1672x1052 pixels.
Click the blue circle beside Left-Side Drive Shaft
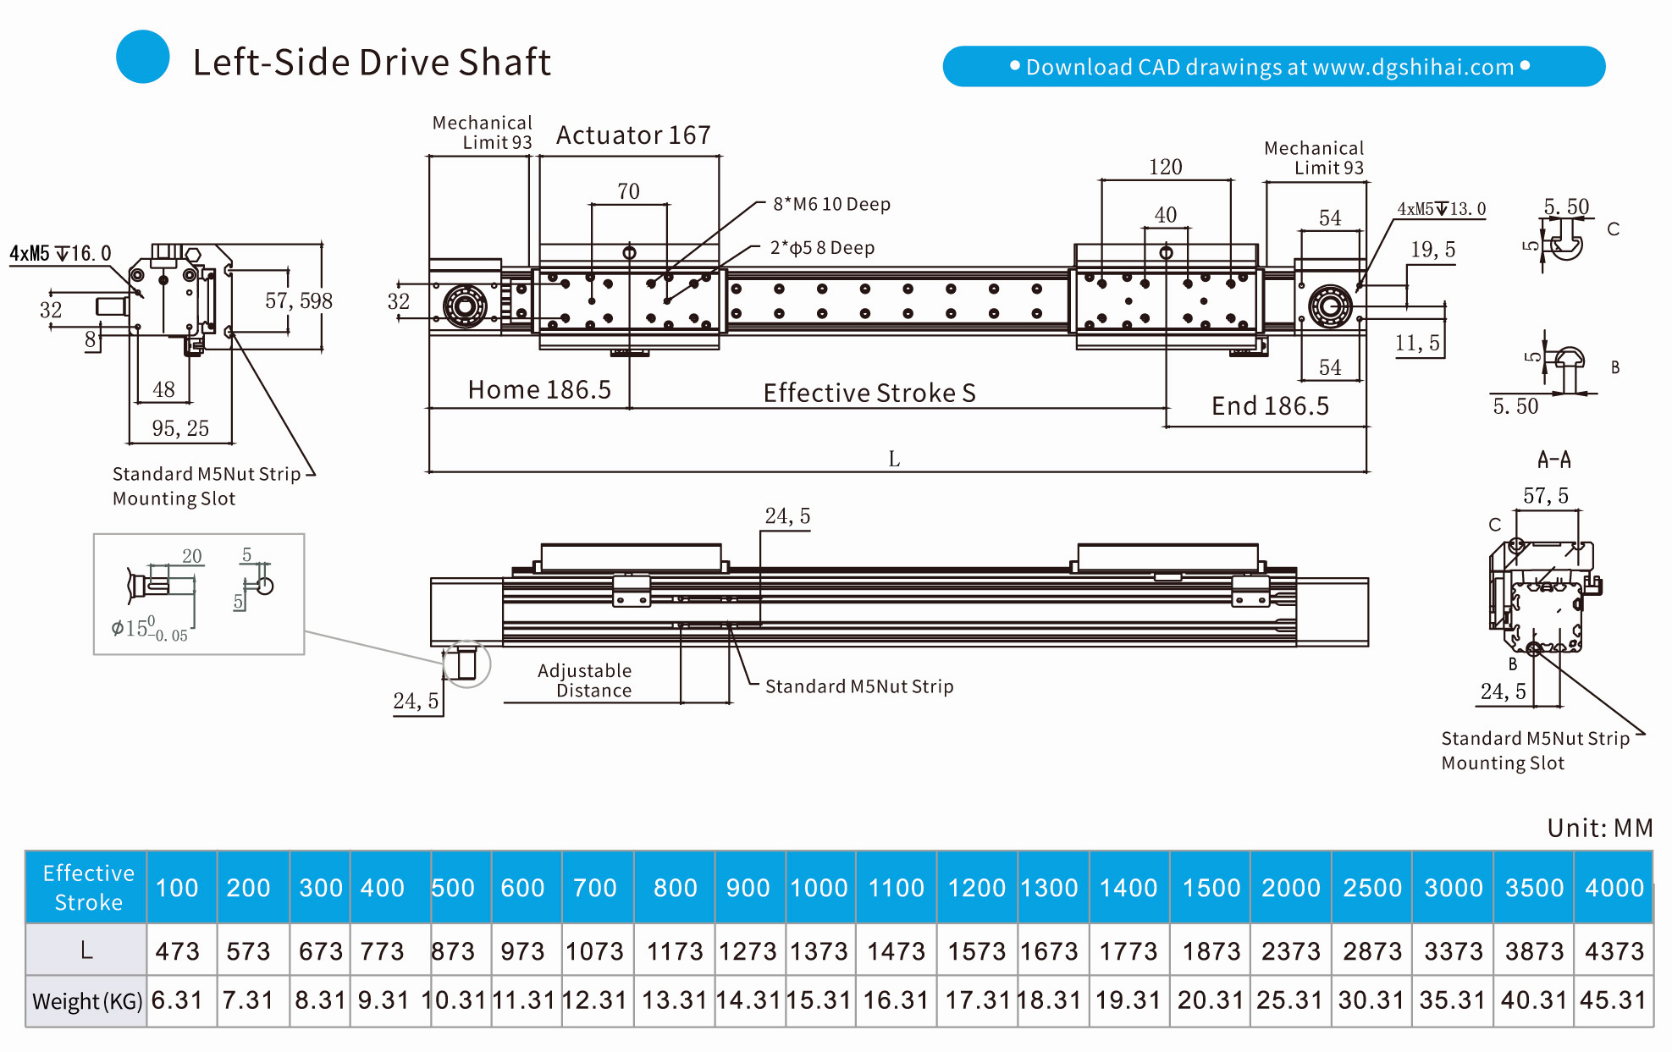(142, 57)
